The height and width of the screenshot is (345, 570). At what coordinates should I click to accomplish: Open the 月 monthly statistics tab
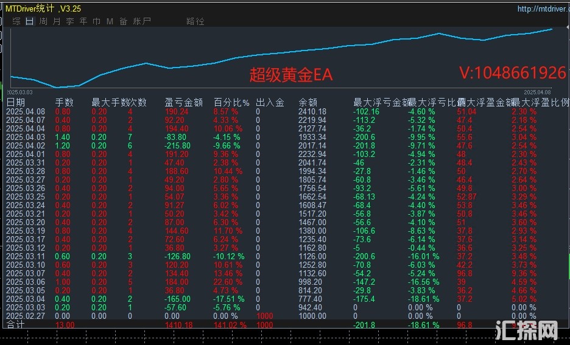pos(57,21)
